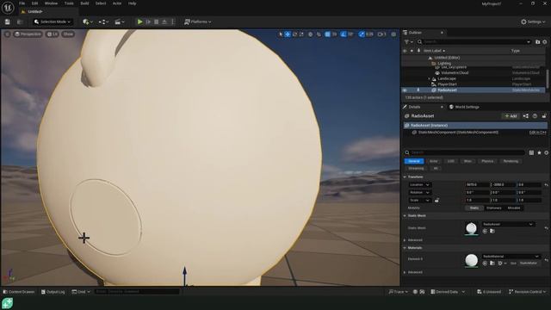This screenshot has width=551, height=310.
Task: Click the lock details selection icon
Action: (x=544, y=116)
